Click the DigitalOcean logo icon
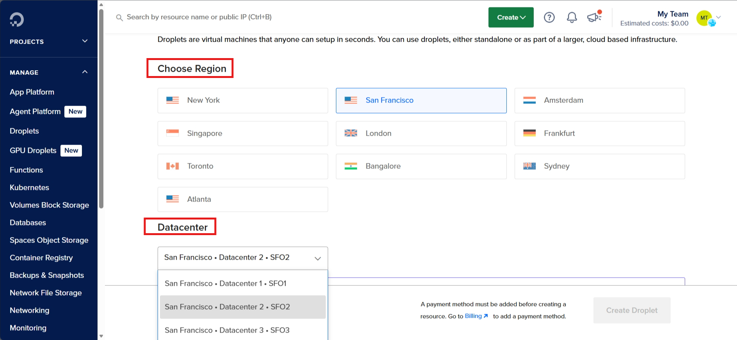The width and height of the screenshot is (737, 340). [x=17, y=19]
